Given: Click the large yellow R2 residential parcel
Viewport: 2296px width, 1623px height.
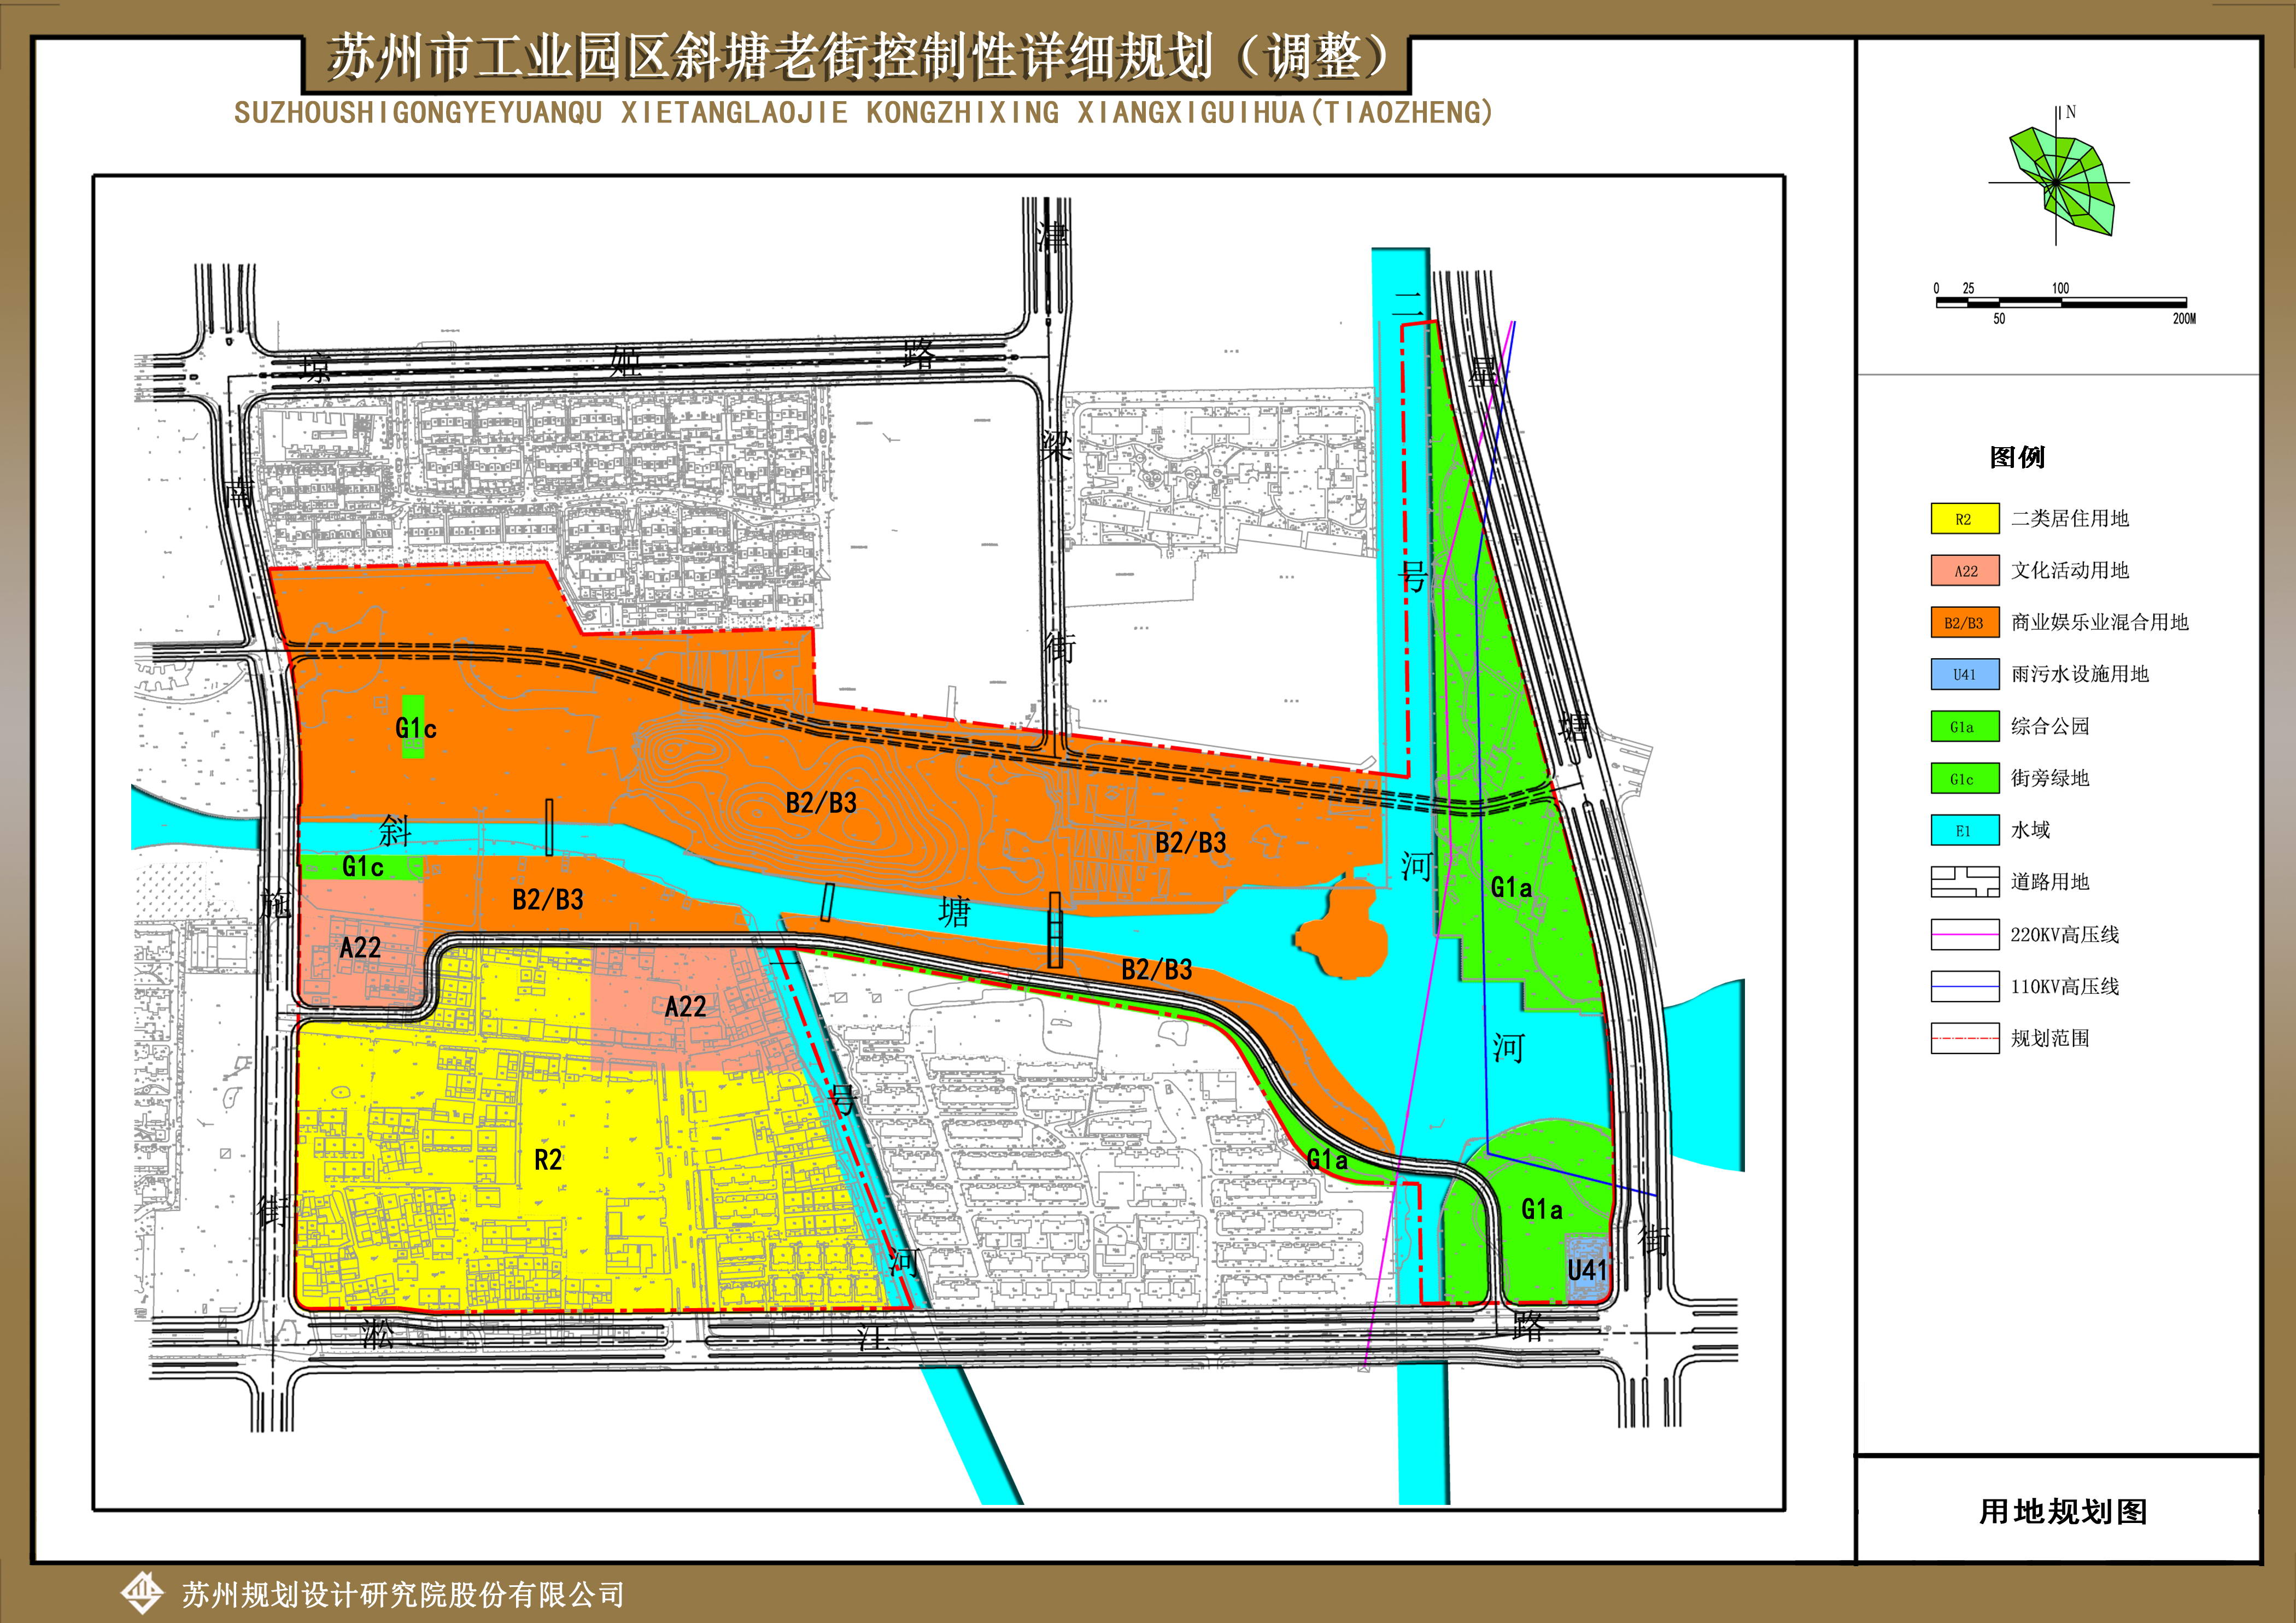Looking at the screenshot, I should (548, 1160).
